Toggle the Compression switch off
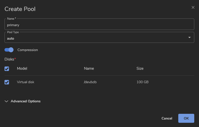This screenshot has width=199, height=127. pyautogui.click(x=9, y=50)
